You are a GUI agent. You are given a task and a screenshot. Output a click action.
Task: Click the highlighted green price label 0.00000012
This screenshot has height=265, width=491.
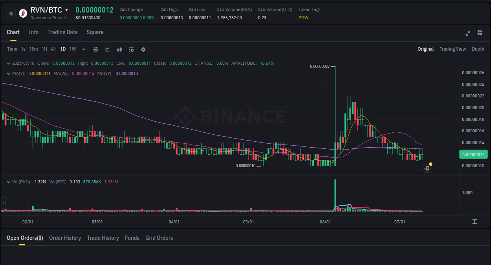473,155
